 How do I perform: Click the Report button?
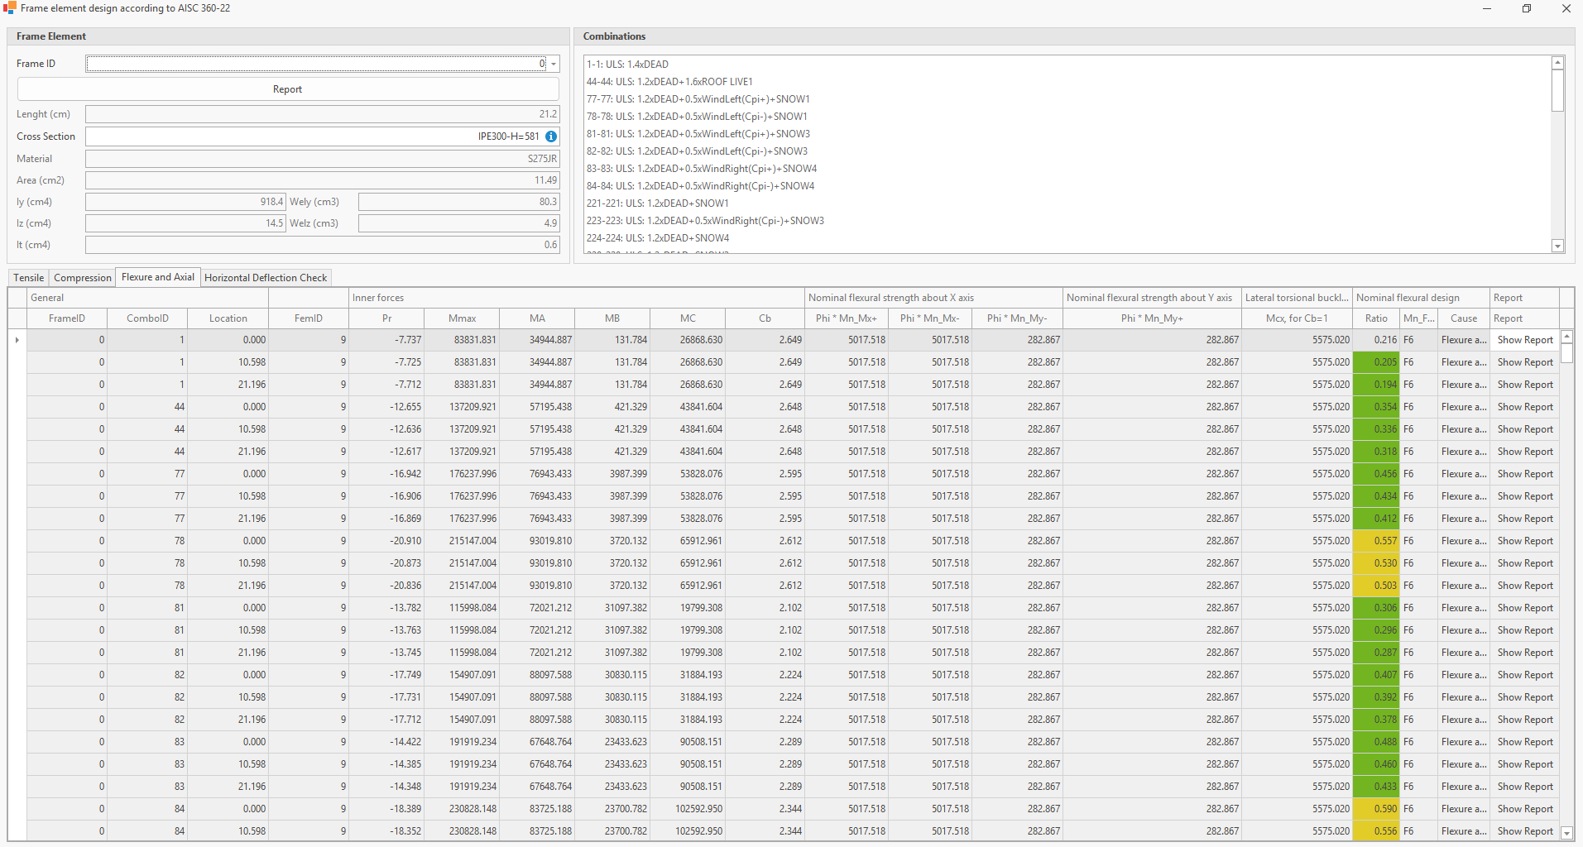pyautogui.click(x=288, y=89)
